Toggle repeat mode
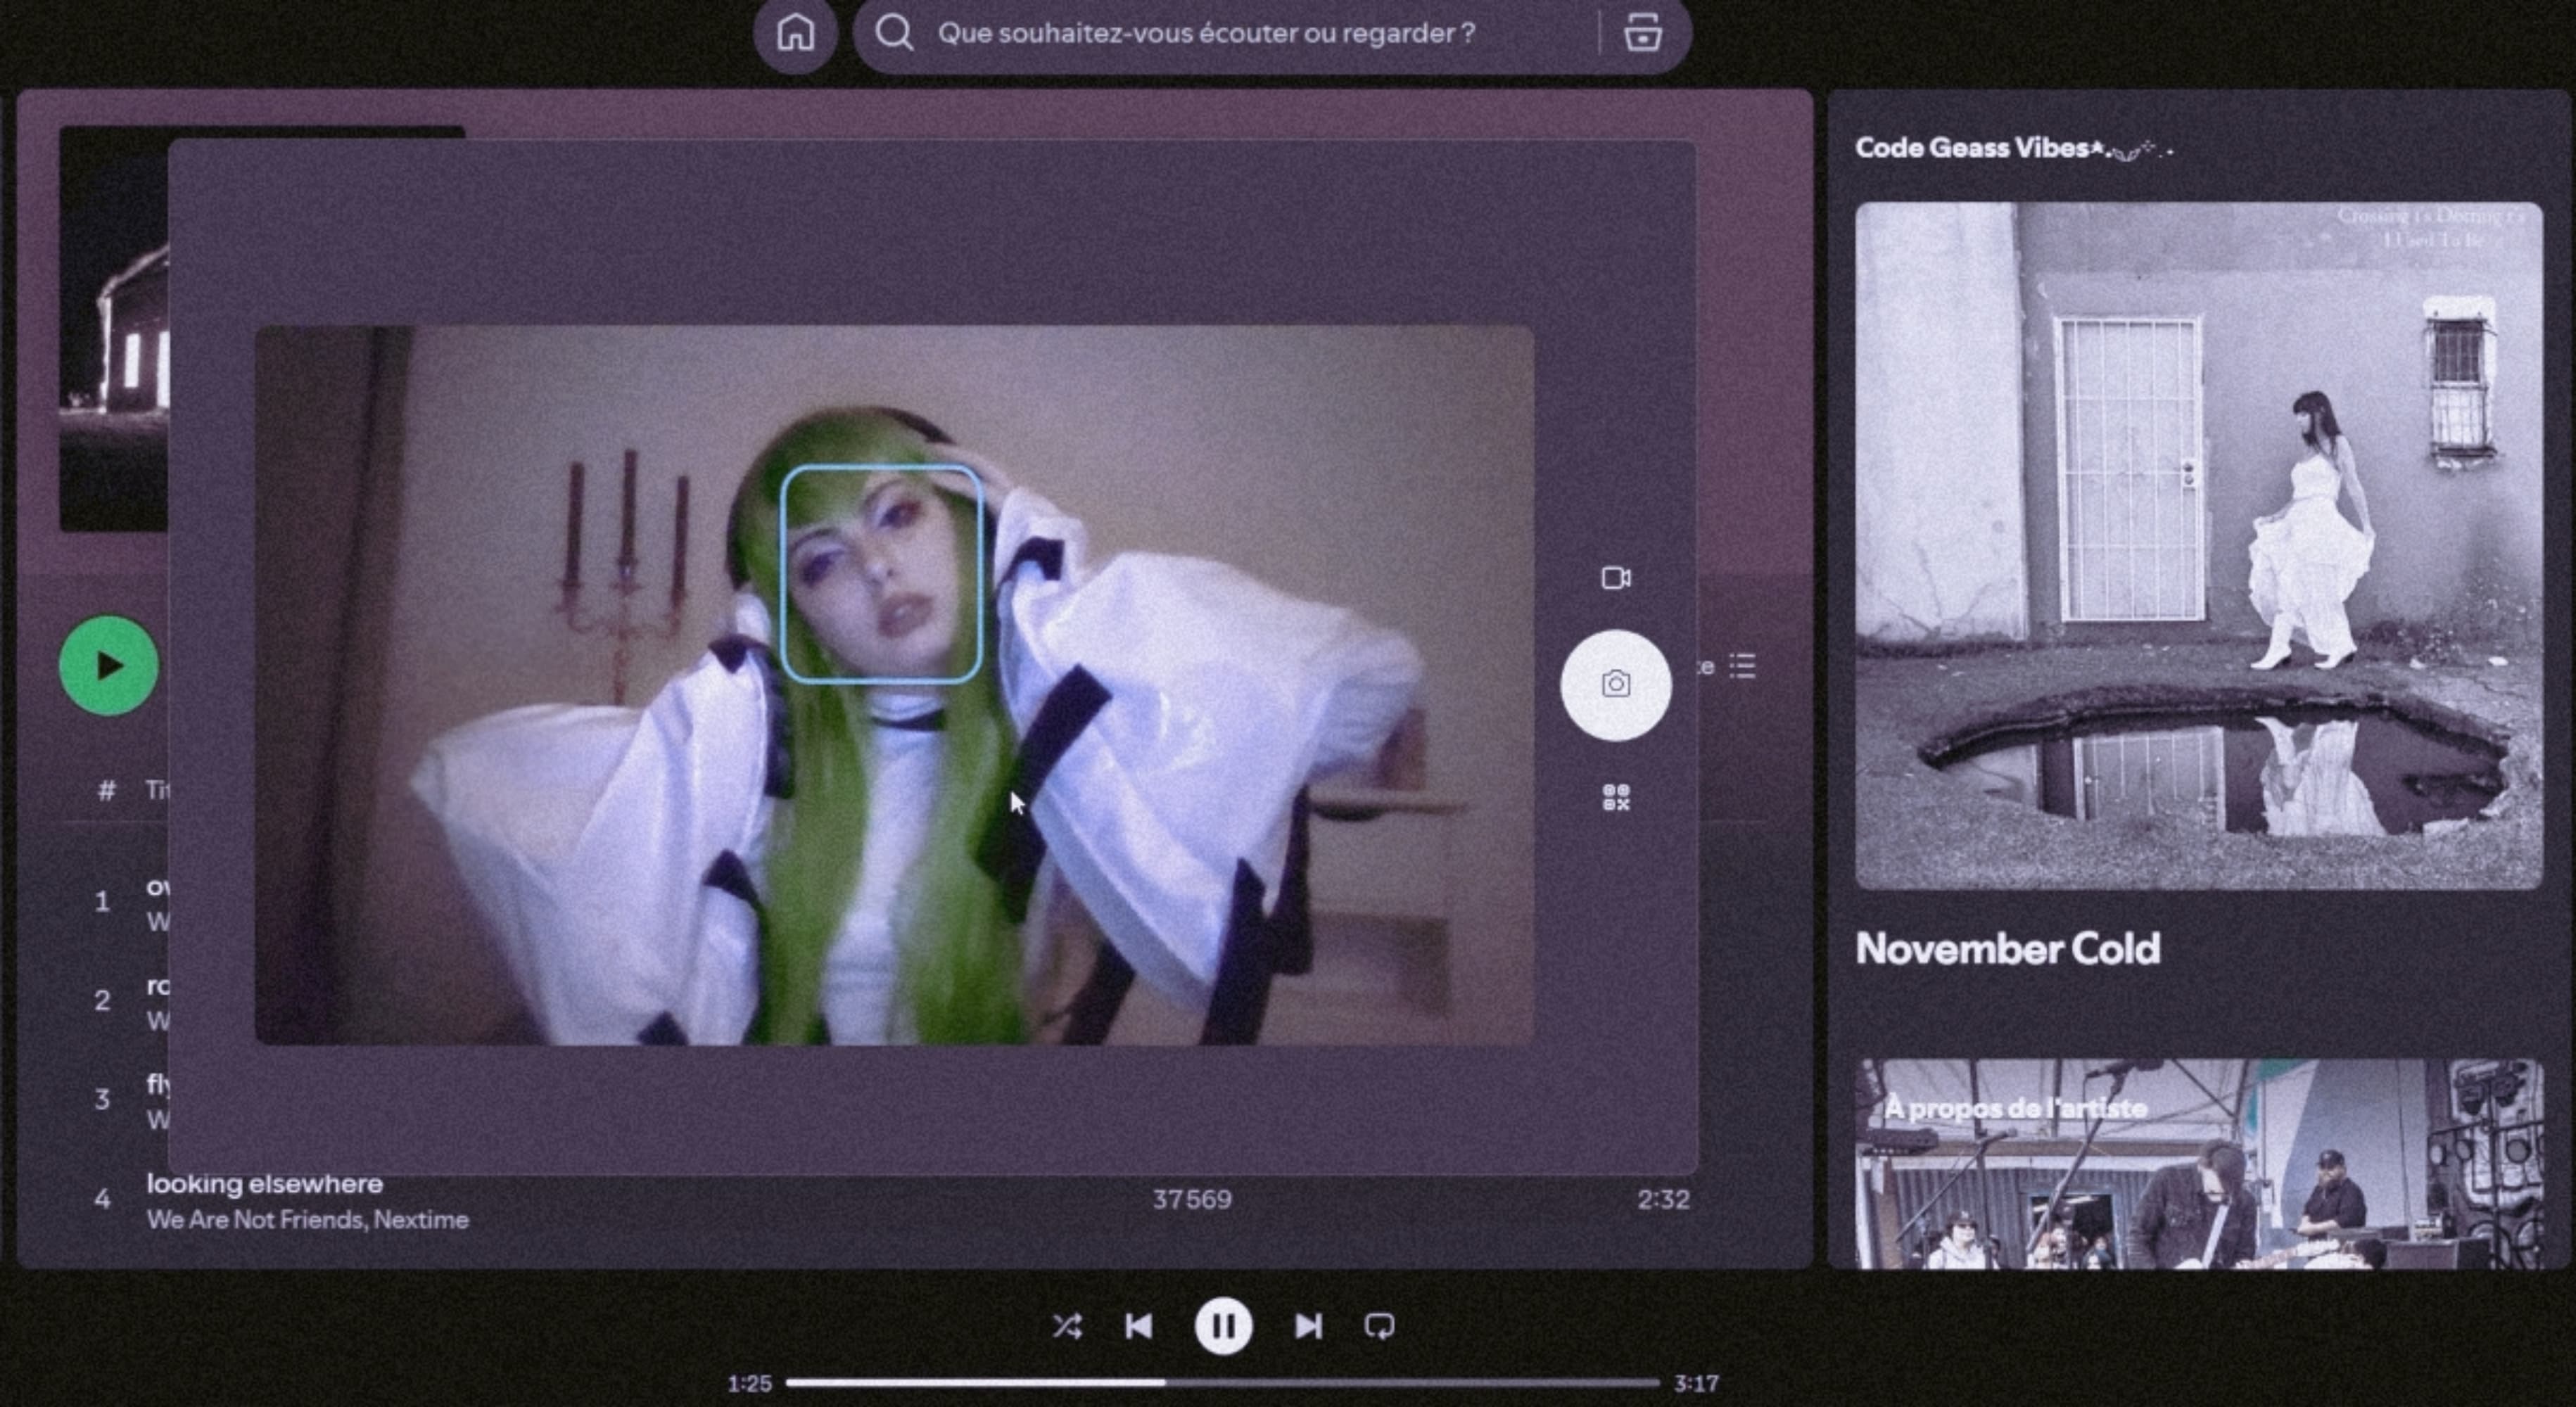This screenshot has width=2576, height=1407. [x=1379, y=1326]
